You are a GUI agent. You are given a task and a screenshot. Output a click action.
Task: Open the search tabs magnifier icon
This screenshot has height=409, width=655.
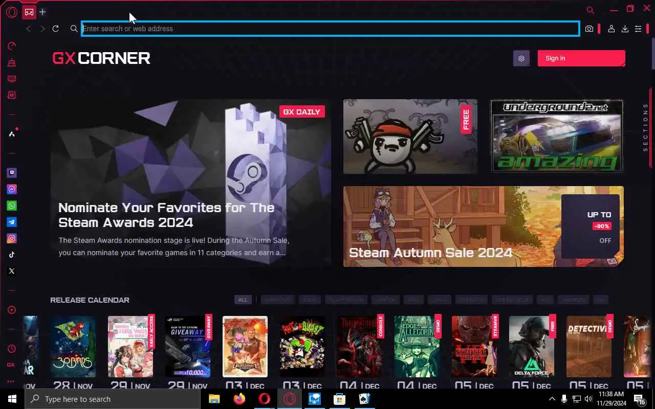point(590,10)
